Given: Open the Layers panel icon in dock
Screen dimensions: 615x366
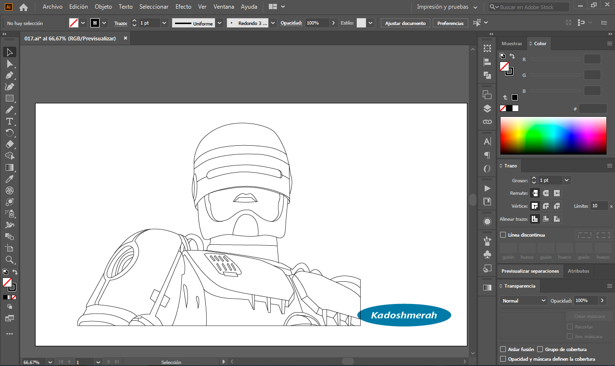Looking at the screenshot, I should [487, 108].
